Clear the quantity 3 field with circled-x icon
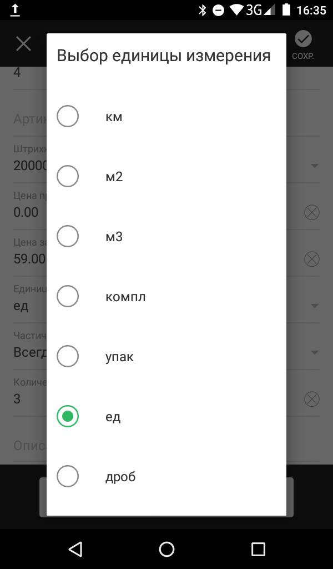333x569 pixels. (311, 399)
